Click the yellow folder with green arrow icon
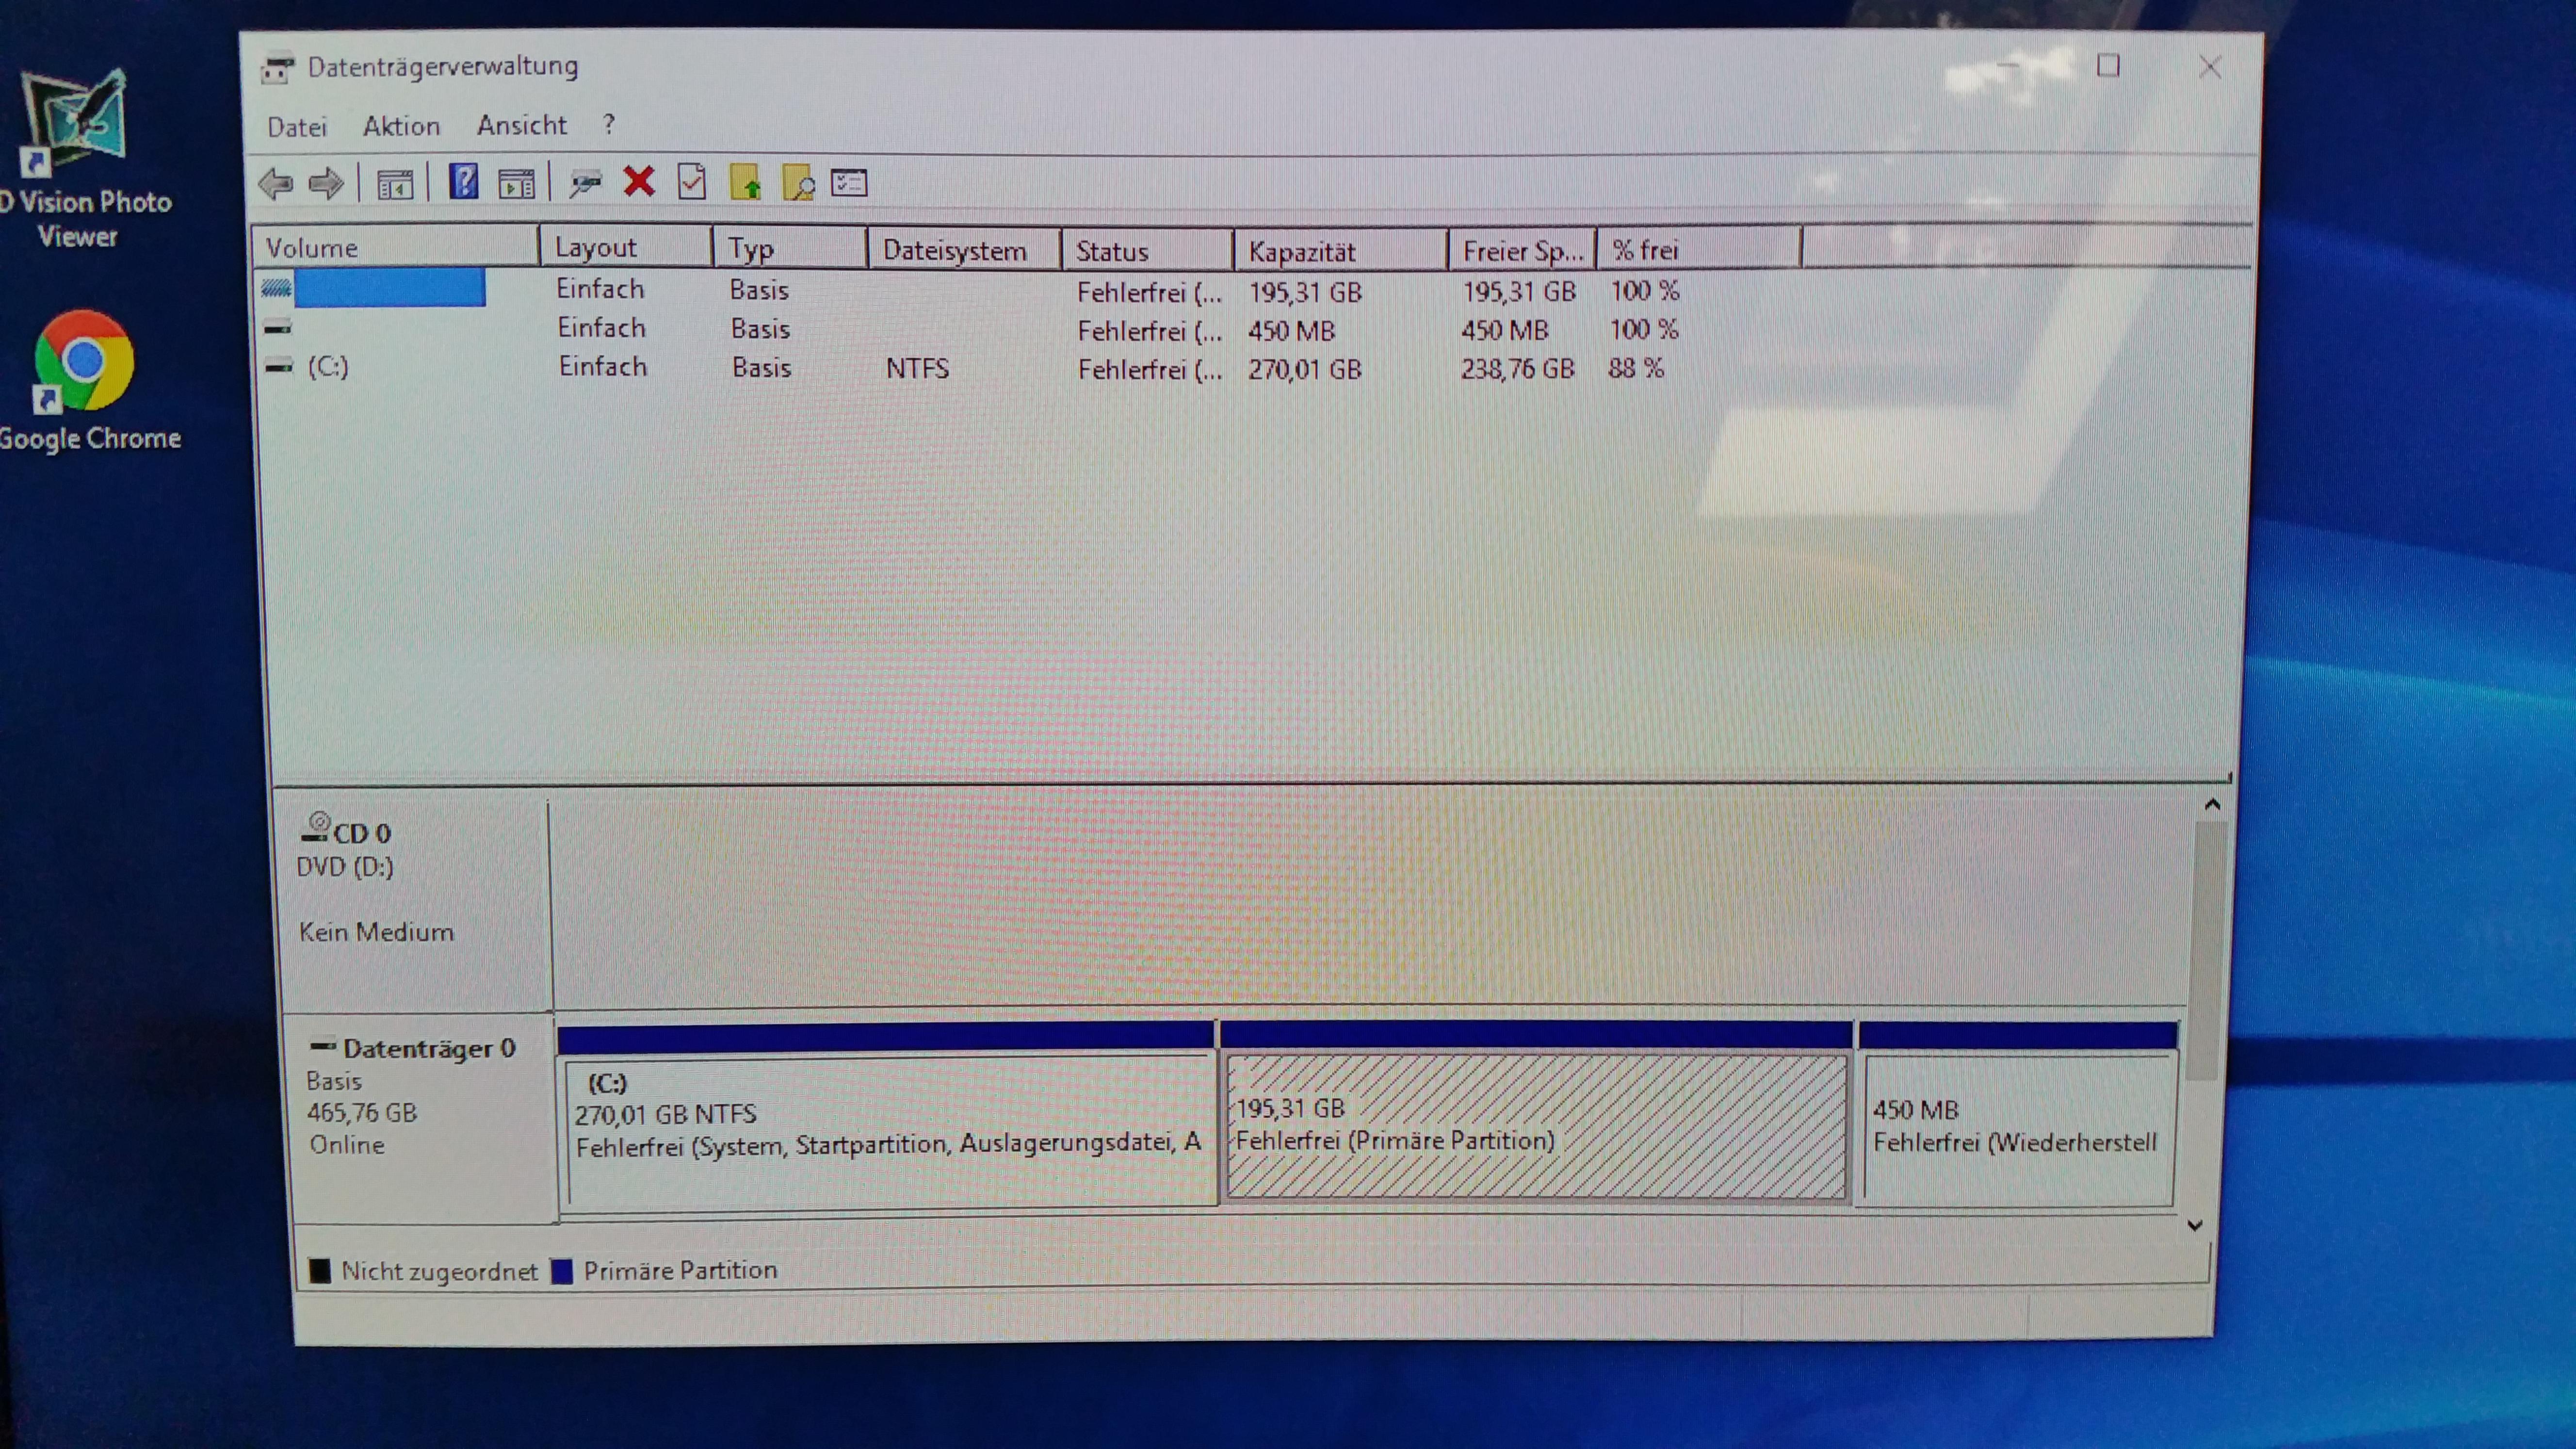 [x=746, y=183]
